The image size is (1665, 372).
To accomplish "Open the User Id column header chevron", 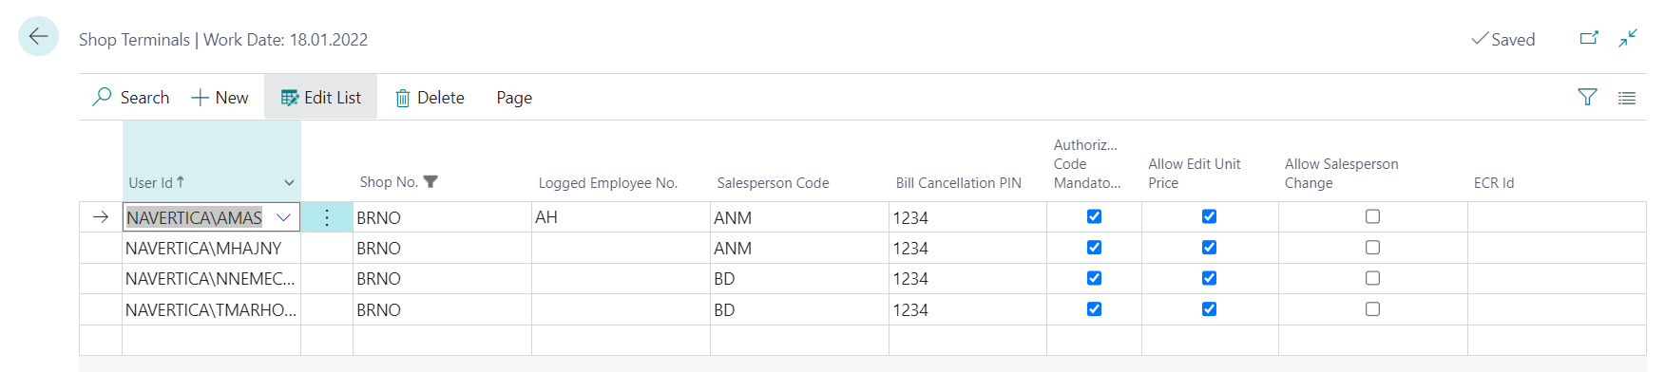I will 289,182.
